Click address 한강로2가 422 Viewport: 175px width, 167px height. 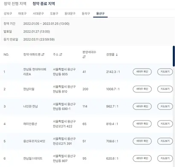63,126
